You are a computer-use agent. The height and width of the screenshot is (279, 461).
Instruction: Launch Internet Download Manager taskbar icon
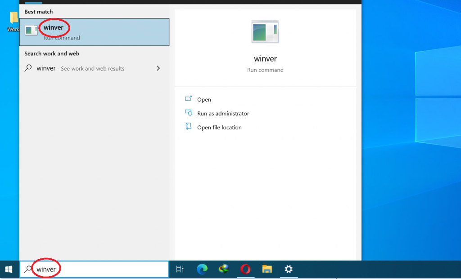tap(224, 269)
